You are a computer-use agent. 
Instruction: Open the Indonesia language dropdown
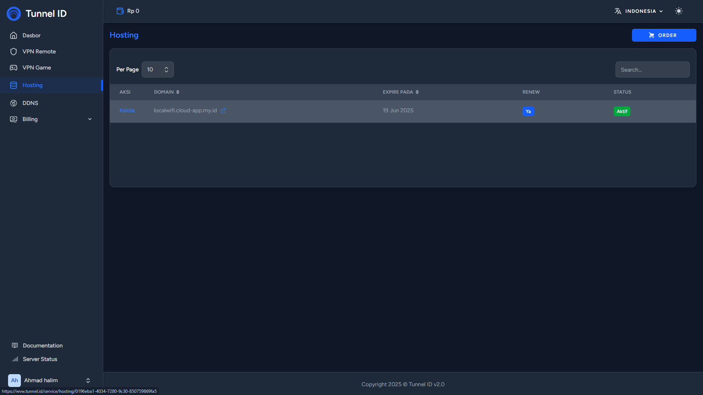pyautogui.click(x=644, y=11)
